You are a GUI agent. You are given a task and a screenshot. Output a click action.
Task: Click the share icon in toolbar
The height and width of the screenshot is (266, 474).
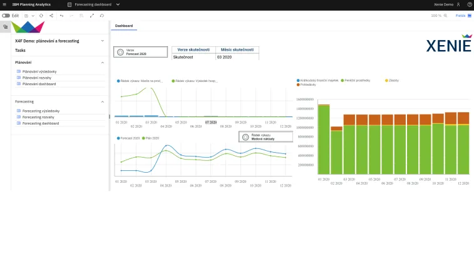point(51,16)
